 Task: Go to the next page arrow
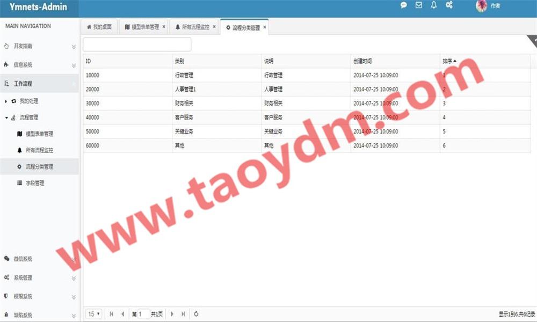(x=172, y=314)
